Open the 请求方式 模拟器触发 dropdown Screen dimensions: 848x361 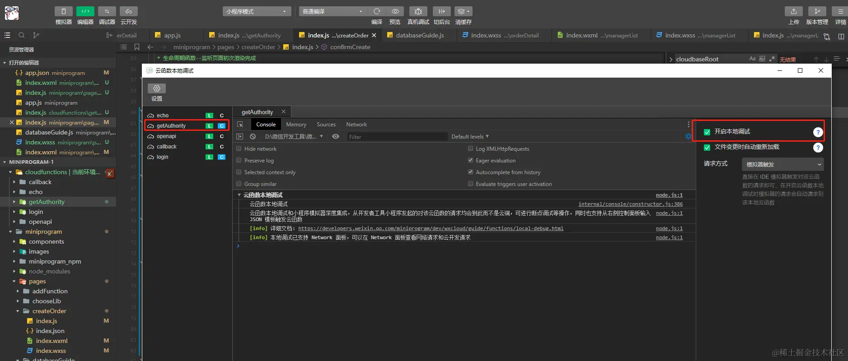tap(782, 164)
